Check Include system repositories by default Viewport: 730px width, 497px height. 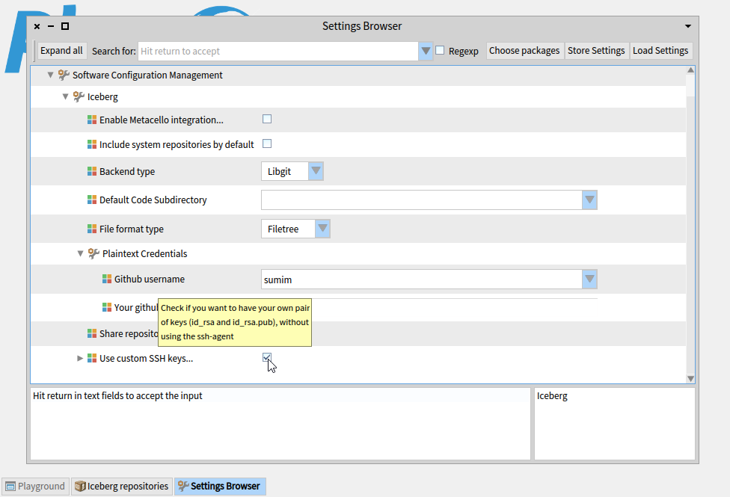[267, 143]
